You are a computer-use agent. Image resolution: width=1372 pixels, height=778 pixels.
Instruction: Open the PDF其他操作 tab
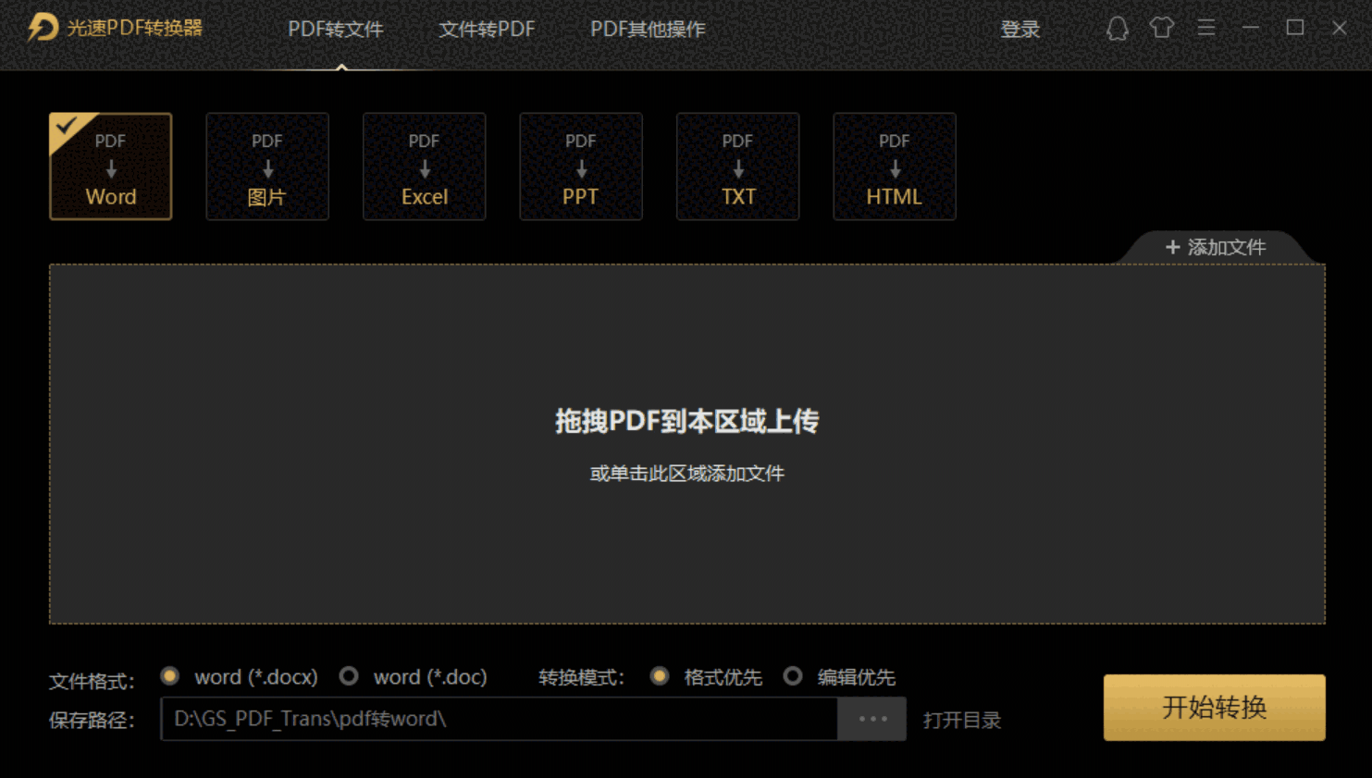coord(648,30)
